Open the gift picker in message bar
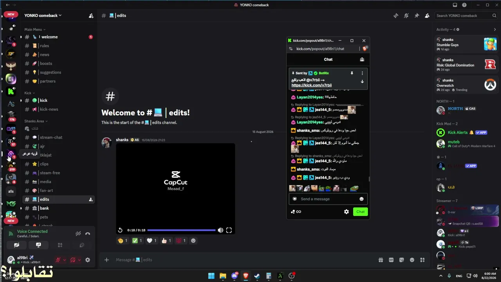The height and width of the screenshot is (282, 501). tap(380, 260)
